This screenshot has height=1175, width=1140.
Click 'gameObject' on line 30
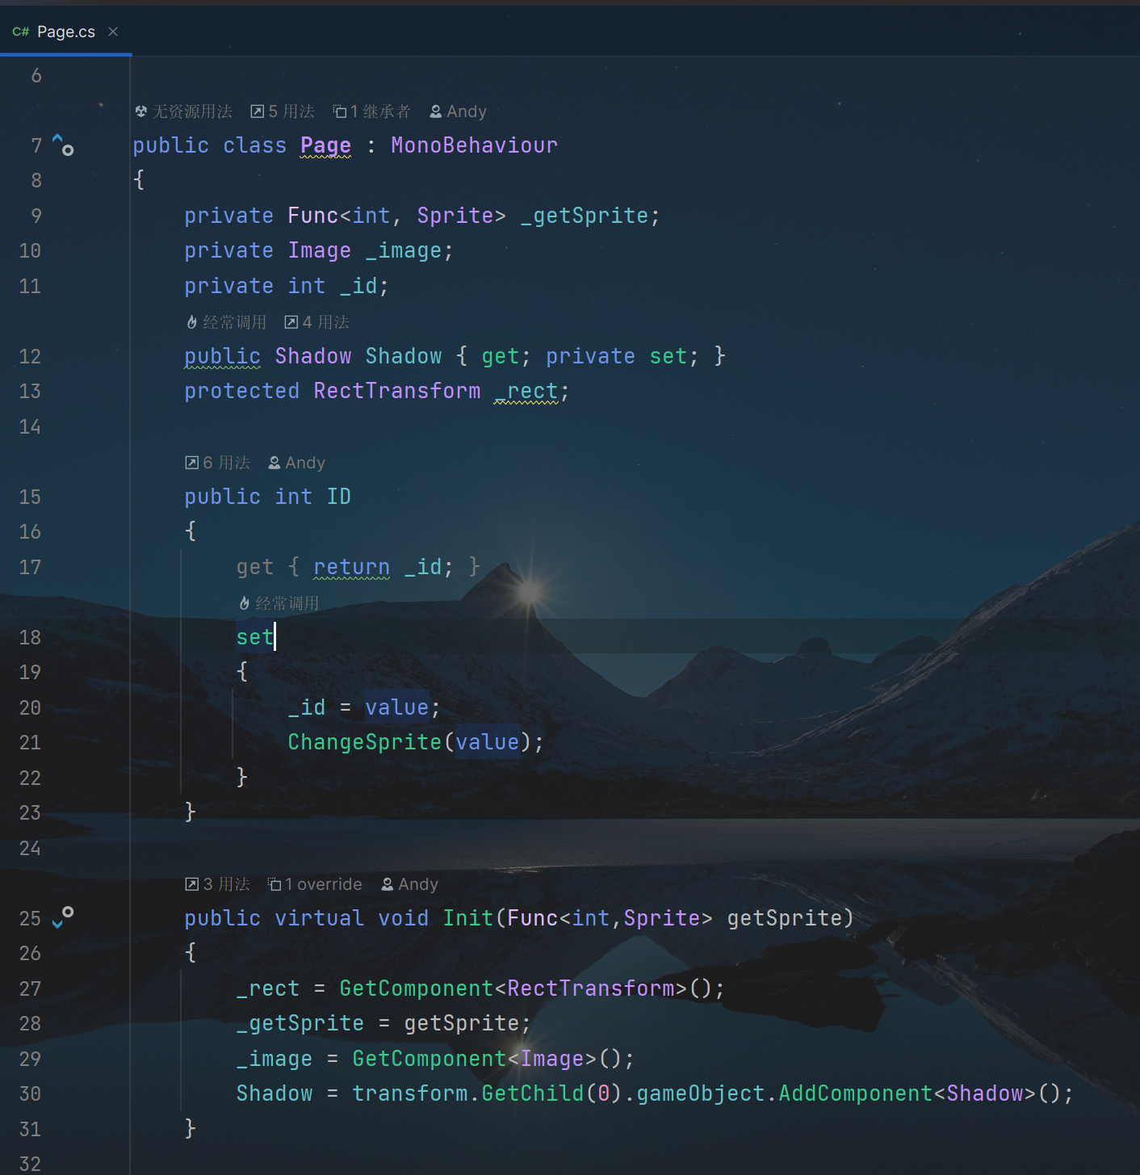coord(701,1093)
